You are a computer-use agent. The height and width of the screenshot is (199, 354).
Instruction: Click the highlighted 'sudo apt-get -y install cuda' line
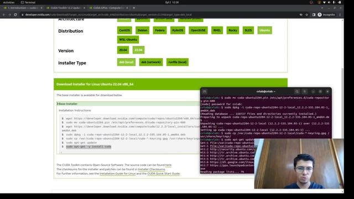(88, 146)
